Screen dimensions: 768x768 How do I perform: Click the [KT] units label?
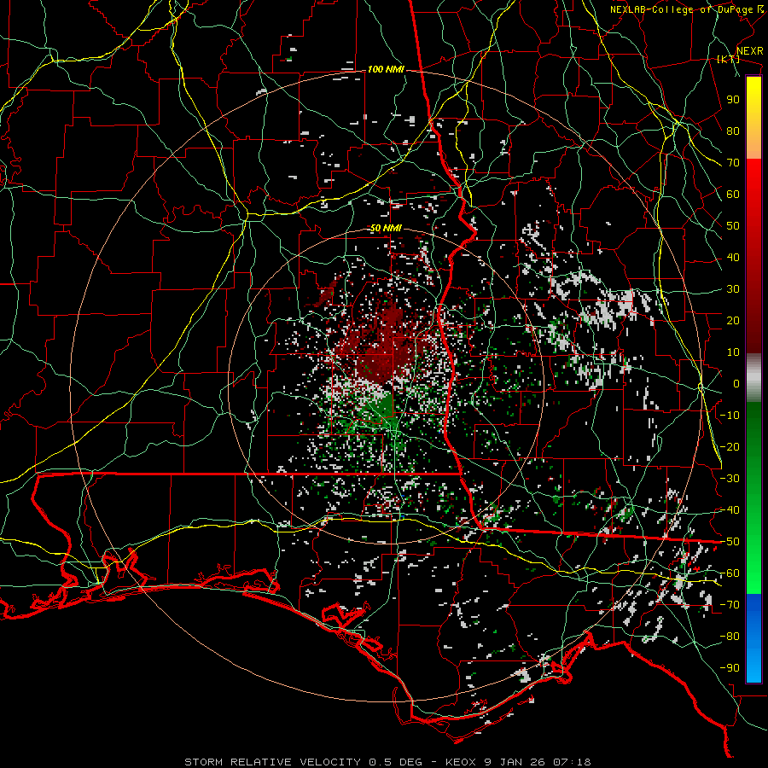[729, 59]
